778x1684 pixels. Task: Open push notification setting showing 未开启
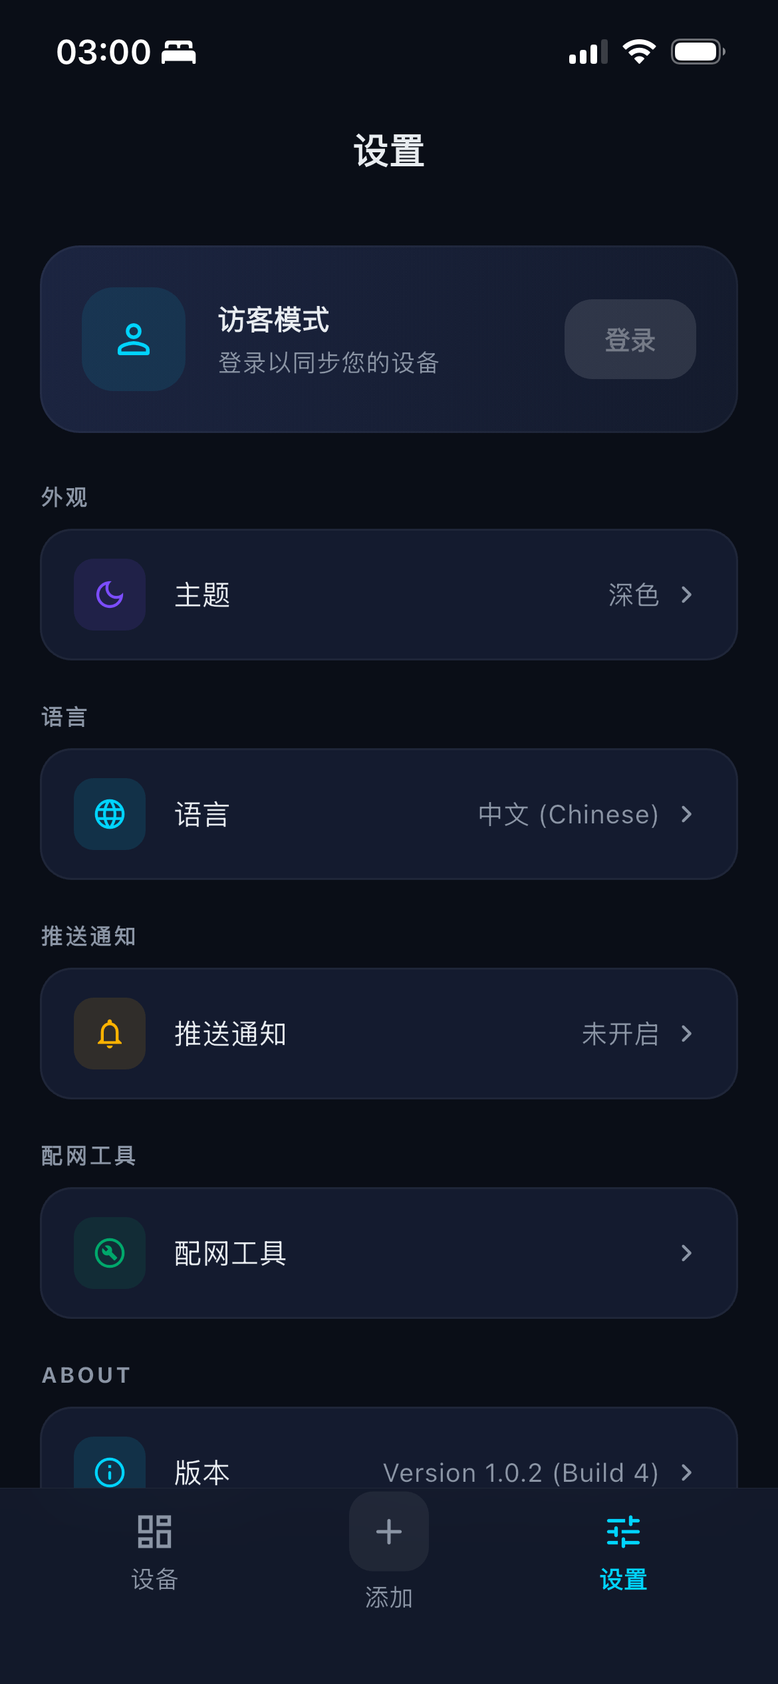[687, 1034]
